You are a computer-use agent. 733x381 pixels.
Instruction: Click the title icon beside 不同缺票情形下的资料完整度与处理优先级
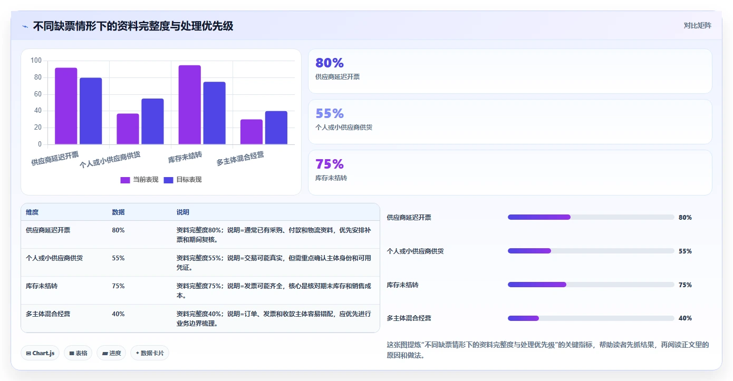(x=25, y=26)
